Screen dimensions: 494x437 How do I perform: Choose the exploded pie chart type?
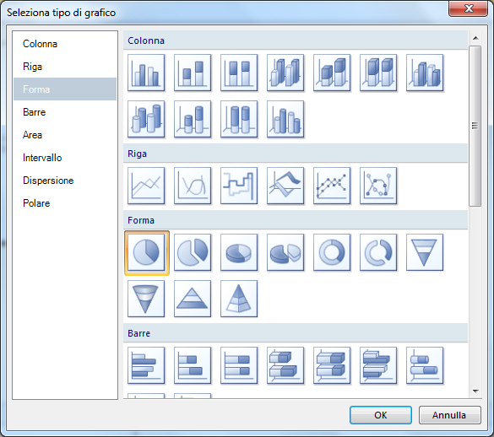tap(193, 252)
